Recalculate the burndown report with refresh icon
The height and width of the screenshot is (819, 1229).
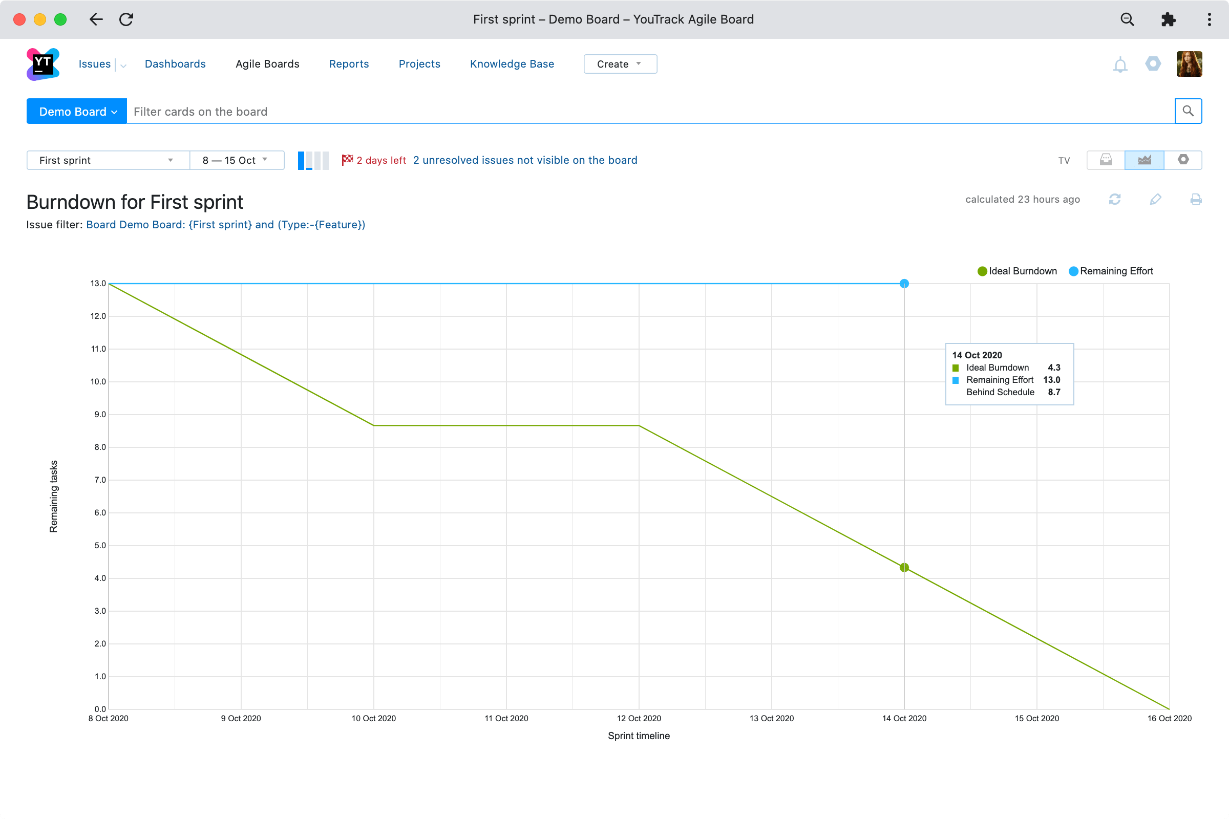pos(1115,200)
